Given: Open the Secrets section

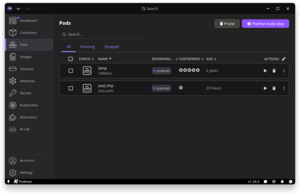Looking at the screenshot, I should [28, 93].
